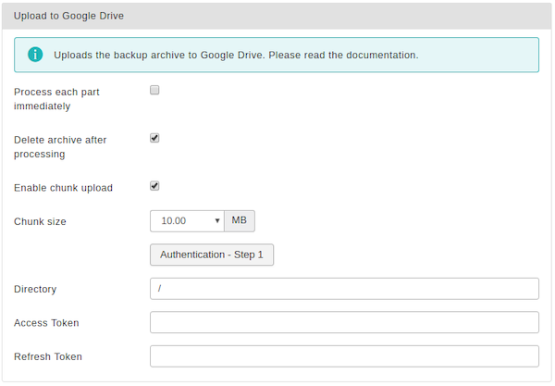The image size is (555, 386).
Task: Click the Refresh Token label
Action: [x=48, y=356]
